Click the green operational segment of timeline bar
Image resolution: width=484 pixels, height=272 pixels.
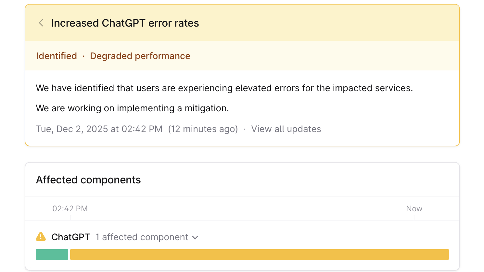pyautogui.click(x=52, y=254)
